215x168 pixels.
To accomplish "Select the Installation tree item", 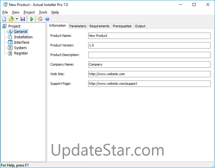I will [x=23, y=37].
